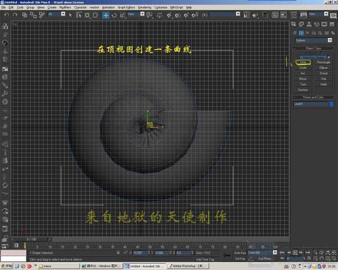Open Adobe Photoshop from the Windows taskbar
The image size is (338, 270).
coord(188,266)
